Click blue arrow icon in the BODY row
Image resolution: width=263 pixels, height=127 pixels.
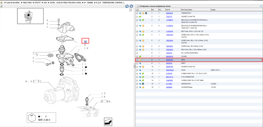(140, 63)
